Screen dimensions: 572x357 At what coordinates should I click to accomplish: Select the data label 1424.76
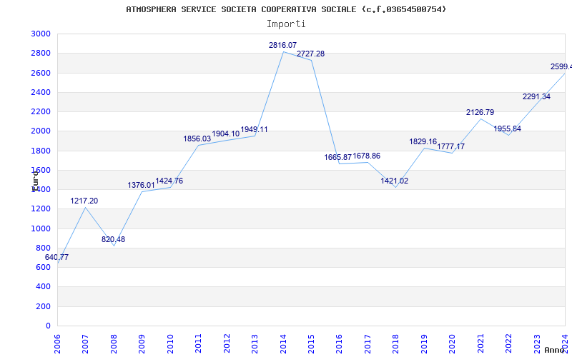pos(169,181)
